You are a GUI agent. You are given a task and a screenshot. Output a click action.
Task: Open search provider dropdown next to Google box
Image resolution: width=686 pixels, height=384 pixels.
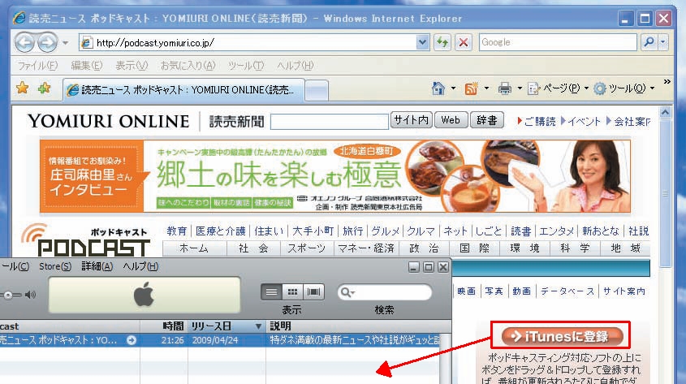662,42
